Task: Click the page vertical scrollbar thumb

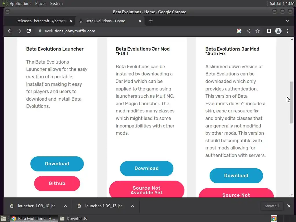Action: tap(292, 103)
